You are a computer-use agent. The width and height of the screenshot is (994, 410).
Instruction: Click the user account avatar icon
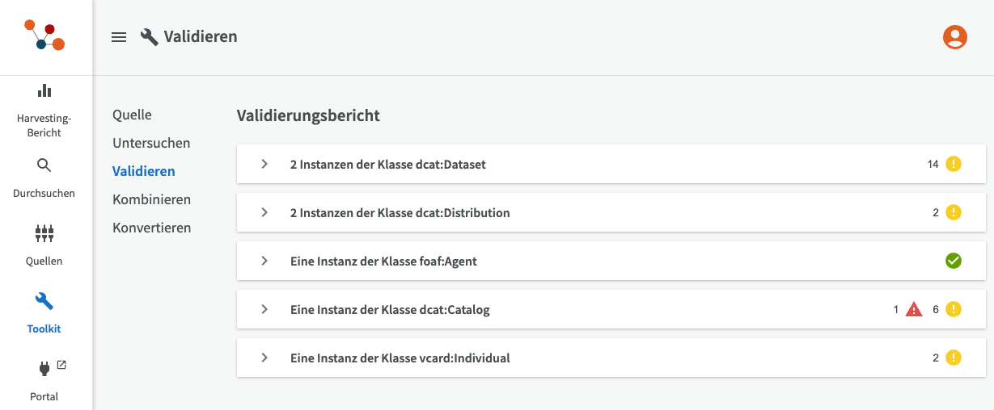pyautogui.click(x=955, y=37)
